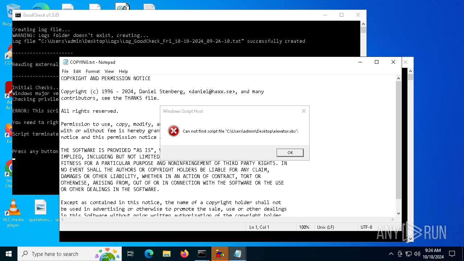This screenshot has width=464, height=261.
Task: Click the UTF-8 encoding status bar entry
Action: coord(366,227)
